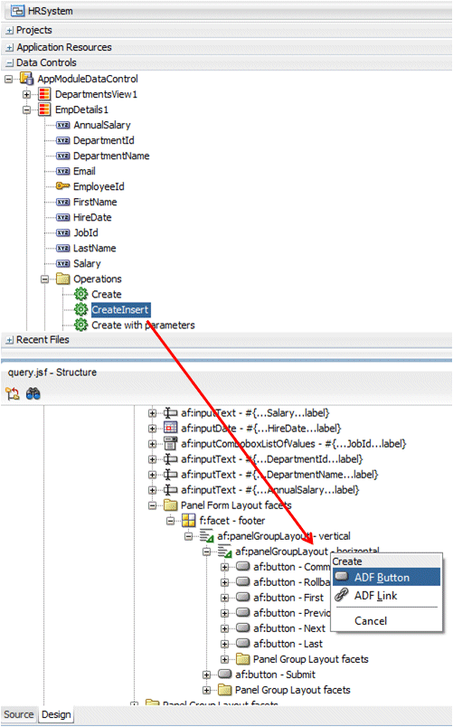Viewport: 453px width, 727px height.
Task: Collapse the AppModuleDataControl node
Action: click(8, 80)
